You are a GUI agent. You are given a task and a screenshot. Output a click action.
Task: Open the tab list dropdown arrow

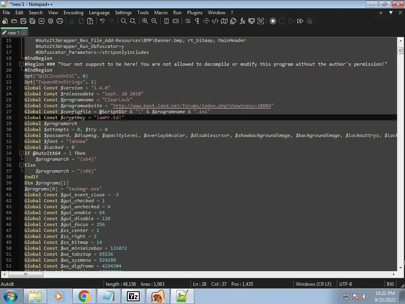(x=391, y=13)
